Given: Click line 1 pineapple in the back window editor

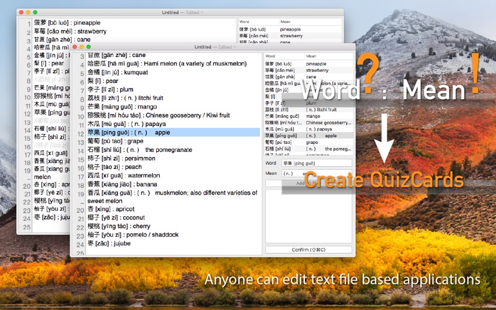Looking at the screenshot, I should point(67,23).
